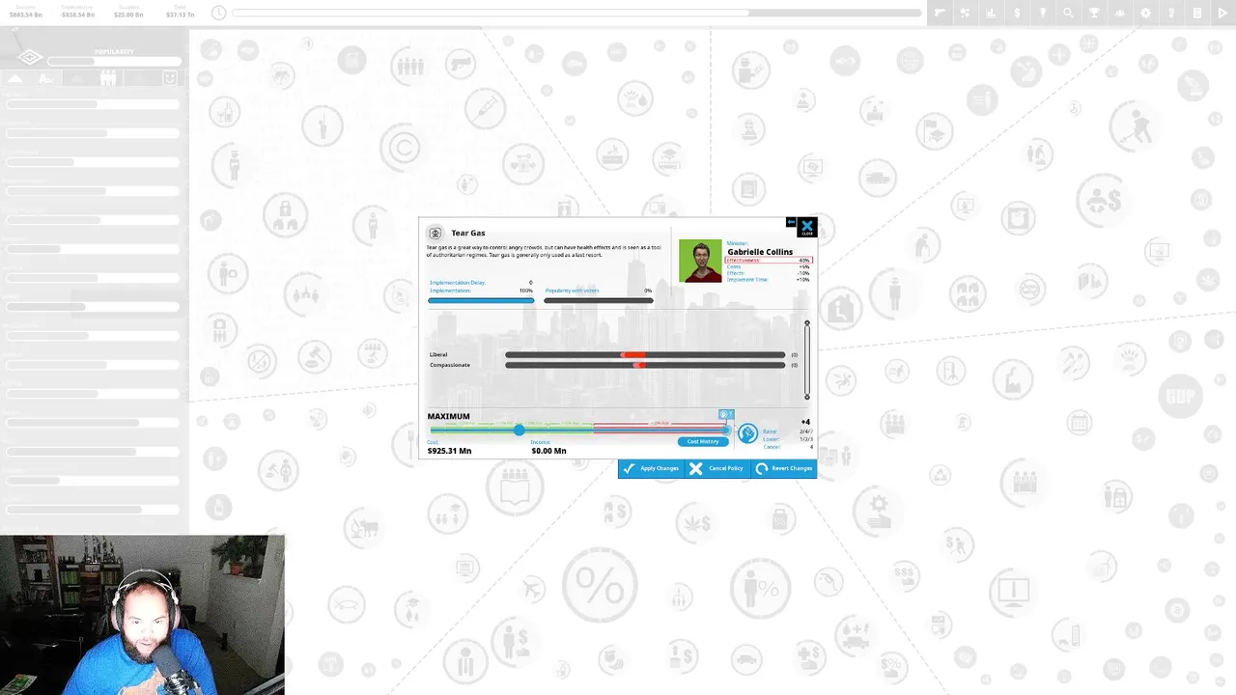Click the four-dots icon beside the gun icon
Screen dimensions: 1236x695
pyautogui.click(x=965, y=14)
